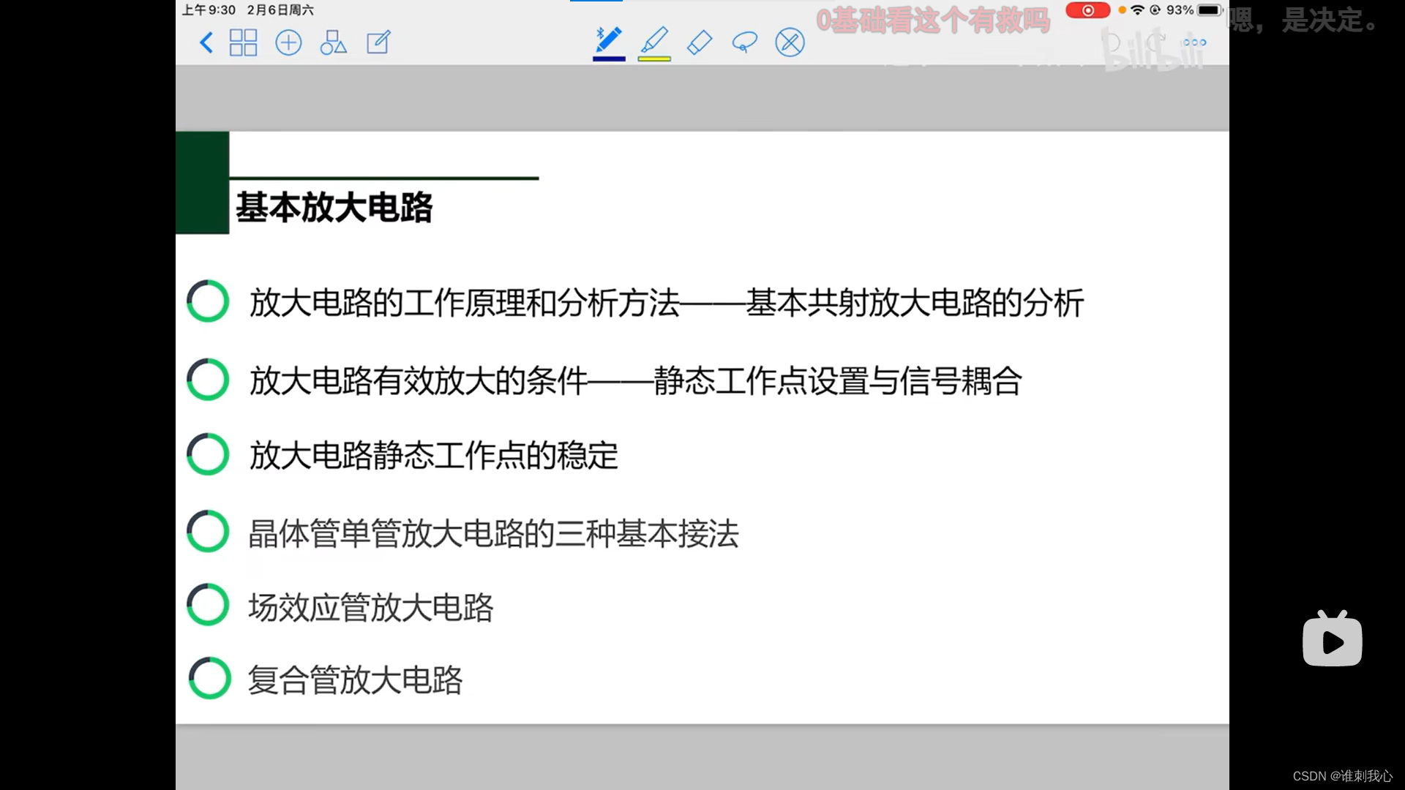Tap the back arrow in toolbar

click(x=206, y=42)
